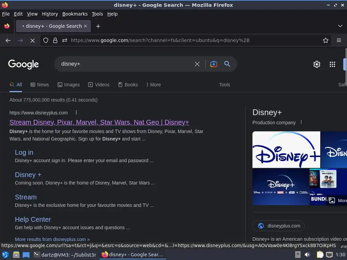Open the Log in sitelink

click(24, 152)
